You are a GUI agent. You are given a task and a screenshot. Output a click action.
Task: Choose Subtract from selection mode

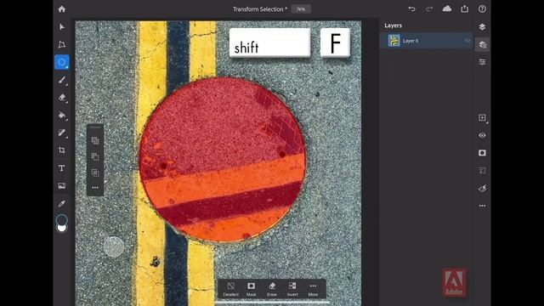(95, 156)
